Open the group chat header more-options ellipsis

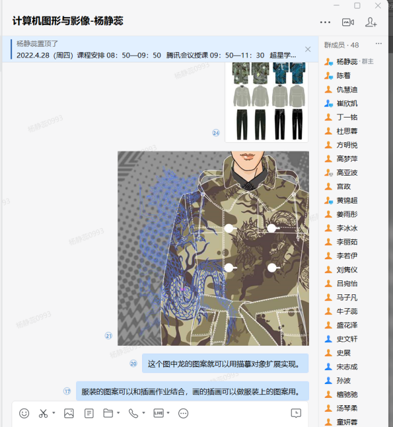[325, 22]
